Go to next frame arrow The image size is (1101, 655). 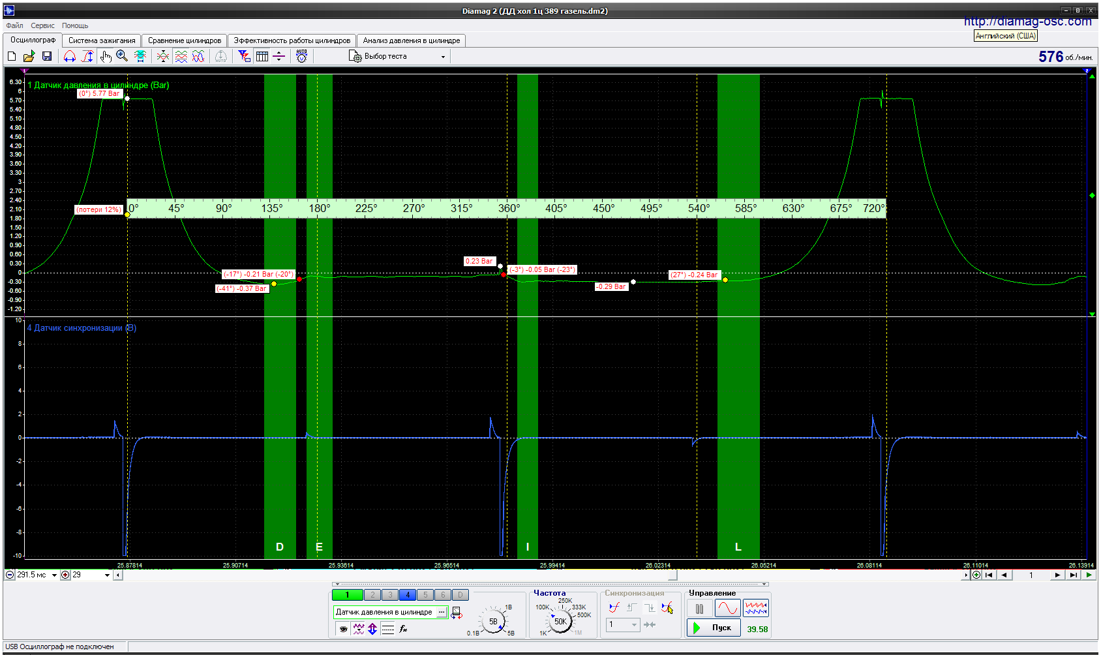coord(1057,575)
